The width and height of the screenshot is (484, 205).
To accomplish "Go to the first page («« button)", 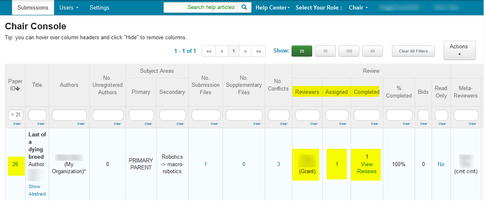I will point(209,51).
